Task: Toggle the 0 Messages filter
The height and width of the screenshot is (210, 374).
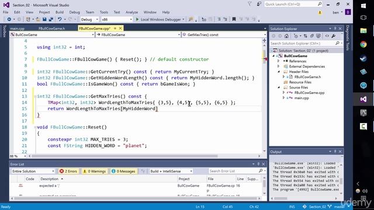Action: tap(123, 171)
